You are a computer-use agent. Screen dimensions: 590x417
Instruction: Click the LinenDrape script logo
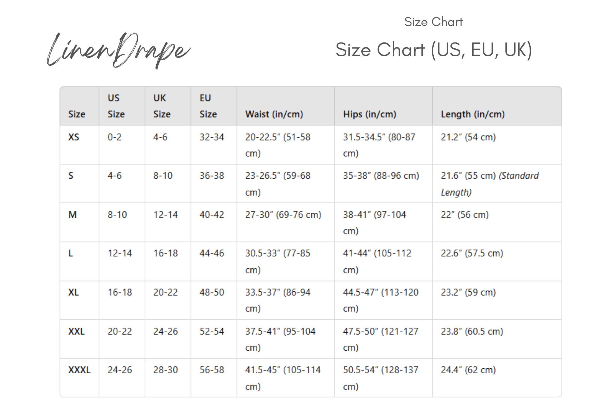click(x=119, y=50)
